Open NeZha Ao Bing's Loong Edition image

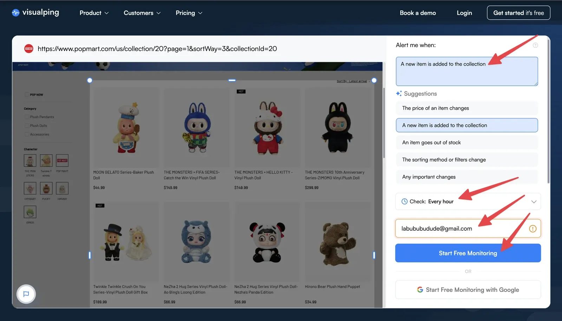[196, 242]
